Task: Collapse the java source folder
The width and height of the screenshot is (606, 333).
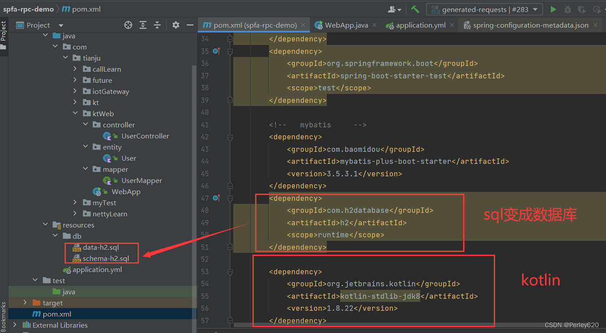Action: point(45,36)
